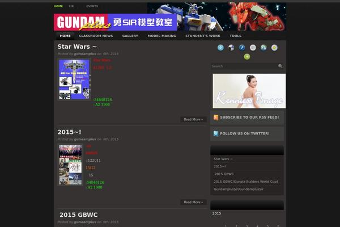The height and width of the screenshot is (227, 340).
Task: Click green 'A2 1908' text in 2015~! post
Action: coord(95,187)
